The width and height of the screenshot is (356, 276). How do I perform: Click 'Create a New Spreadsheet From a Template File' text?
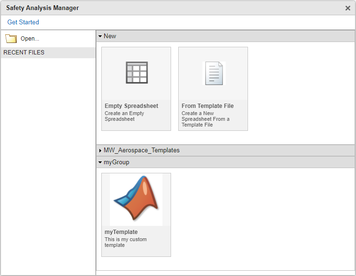click(205, 119)
